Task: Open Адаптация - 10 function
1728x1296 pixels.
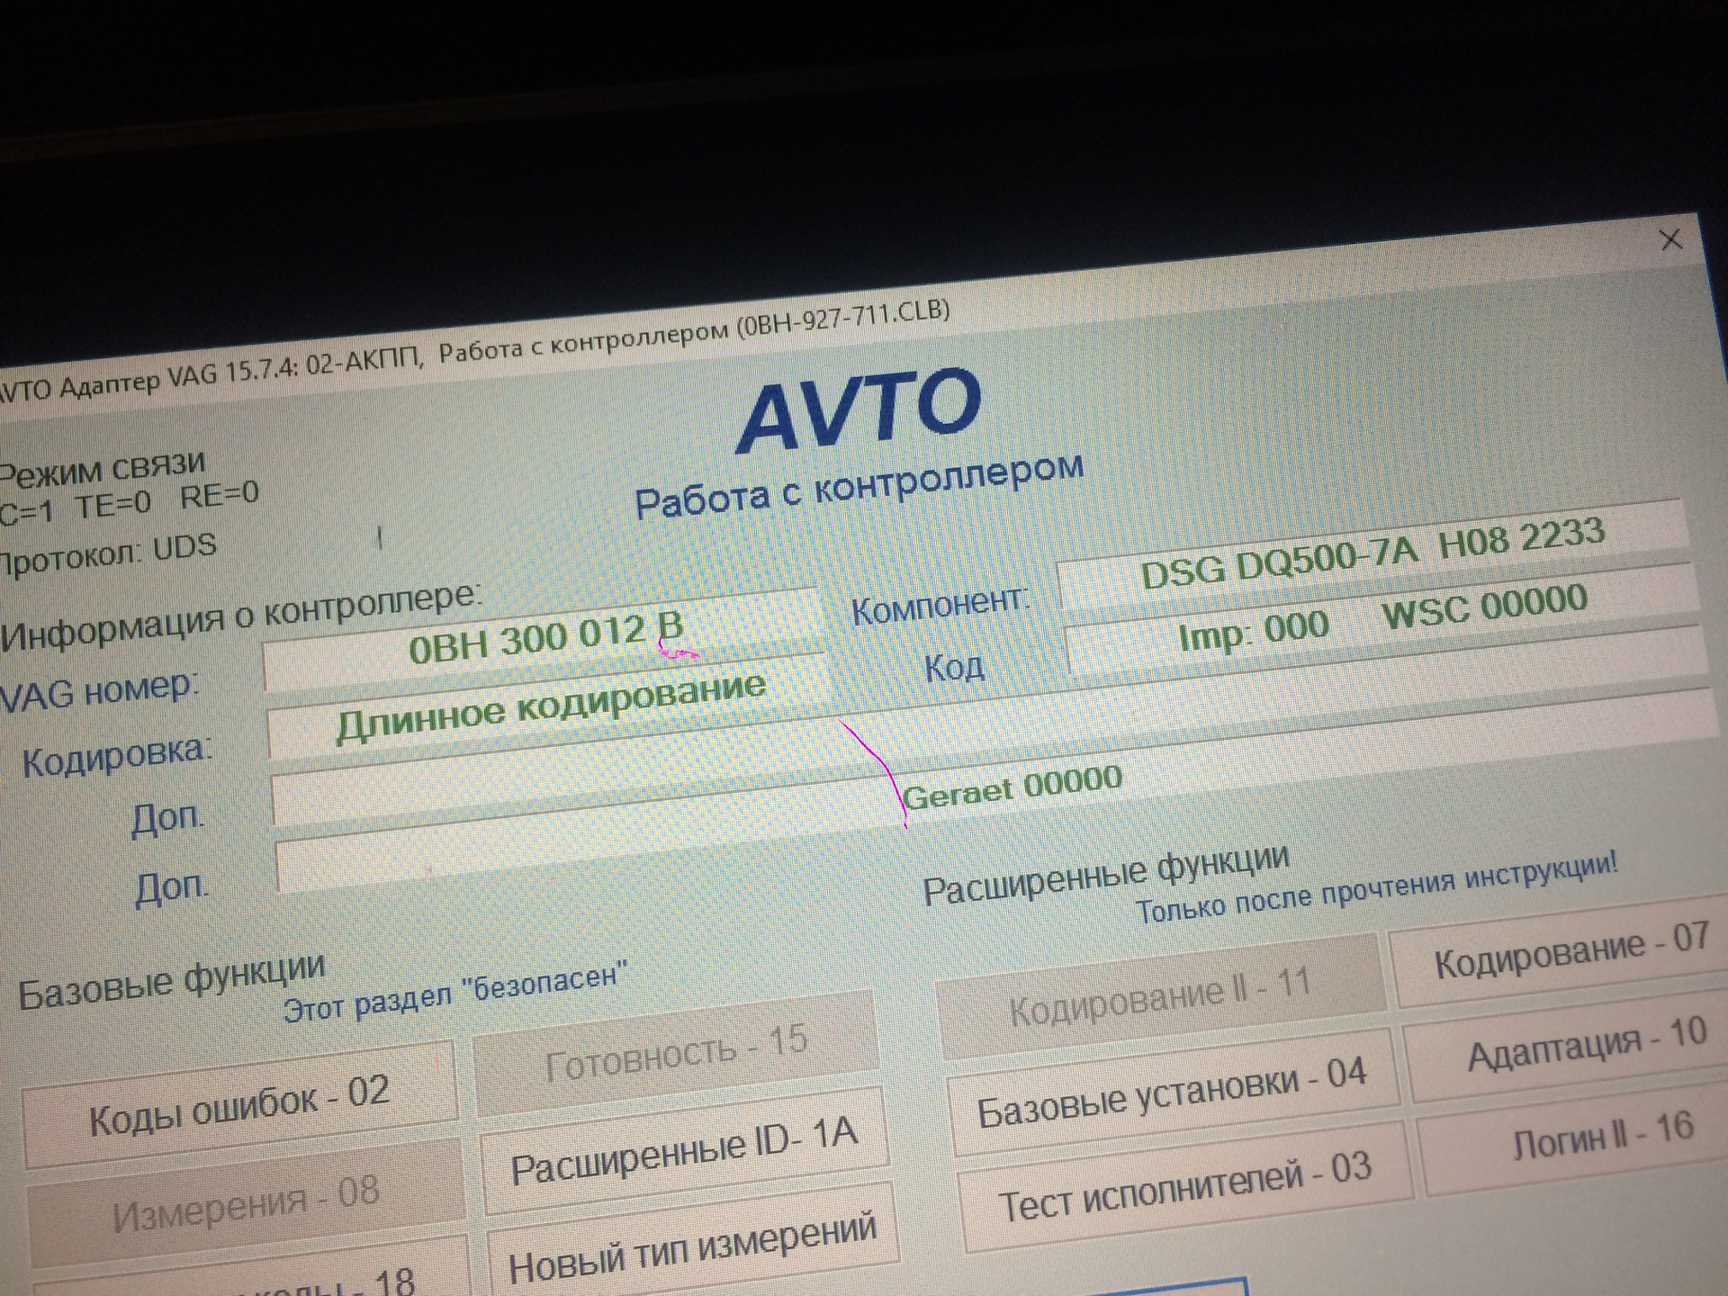Action: pyautogui.click(x=1586, y=1046)
